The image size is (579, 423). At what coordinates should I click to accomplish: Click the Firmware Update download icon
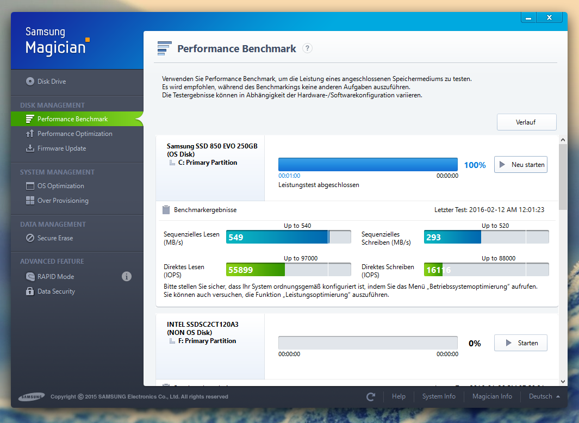tap(30, 148)
